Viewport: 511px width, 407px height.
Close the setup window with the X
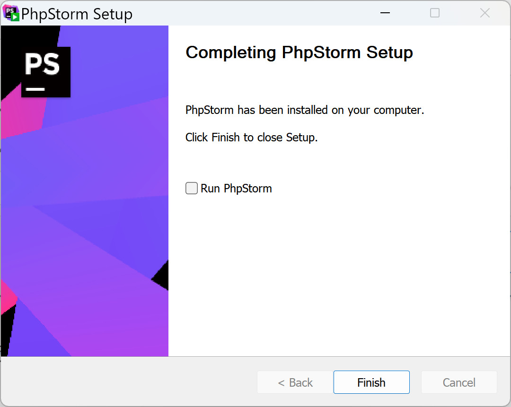[x=485, y=13]
